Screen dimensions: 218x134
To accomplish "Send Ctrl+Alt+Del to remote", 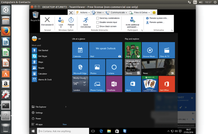I will pos(85,23).
